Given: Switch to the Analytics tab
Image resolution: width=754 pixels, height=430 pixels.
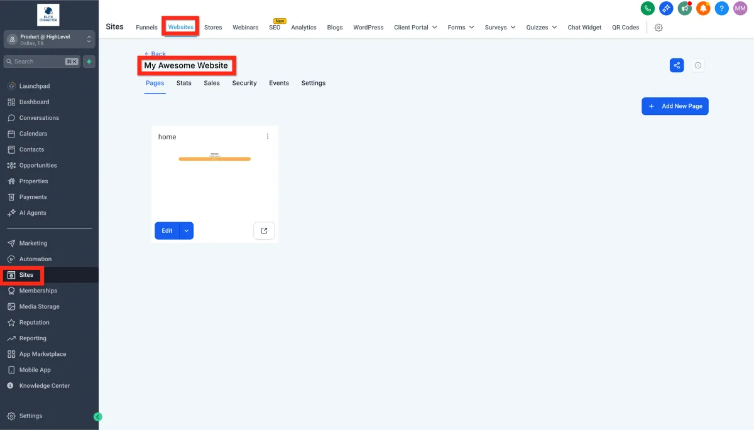Looking at the screenshot, I should pyautogui.click(x=303, y=28).
